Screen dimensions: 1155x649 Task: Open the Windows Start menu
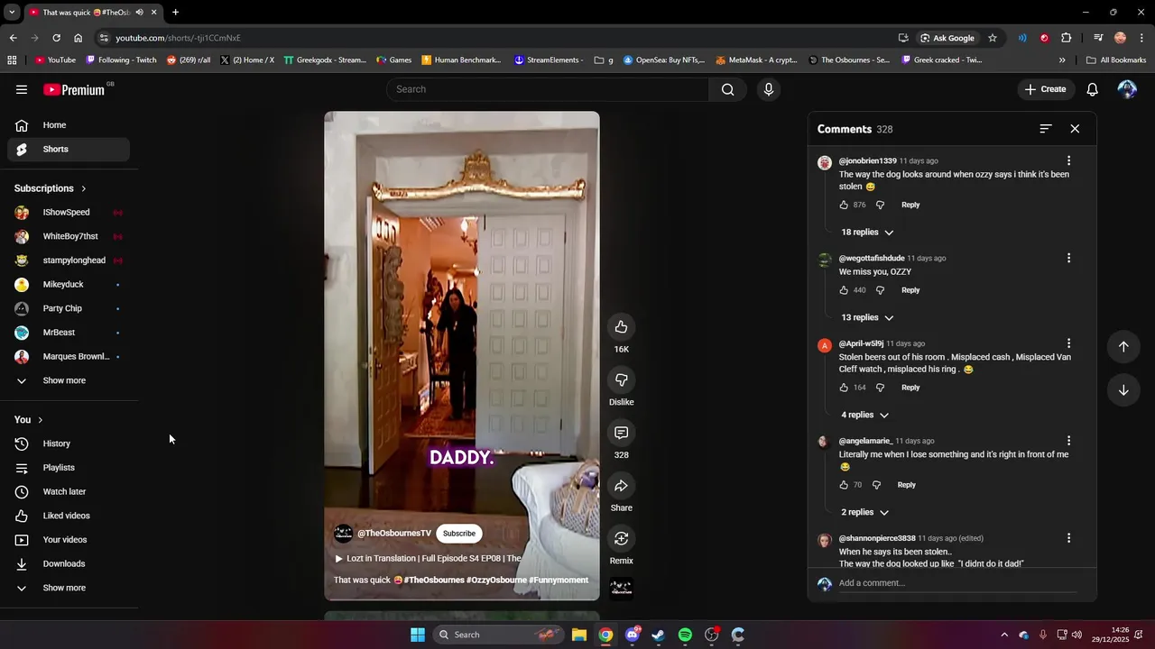[x=418, y=635]
